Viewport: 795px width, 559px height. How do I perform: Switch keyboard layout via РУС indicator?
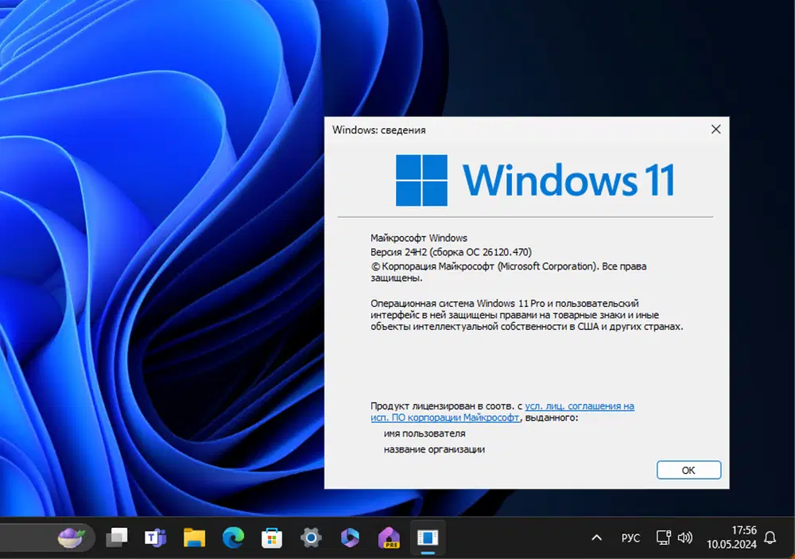[x=630, y=538]
